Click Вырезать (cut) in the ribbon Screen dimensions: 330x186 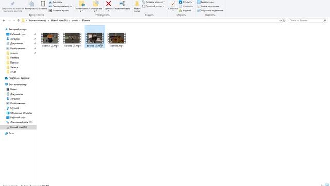(55, 2)
